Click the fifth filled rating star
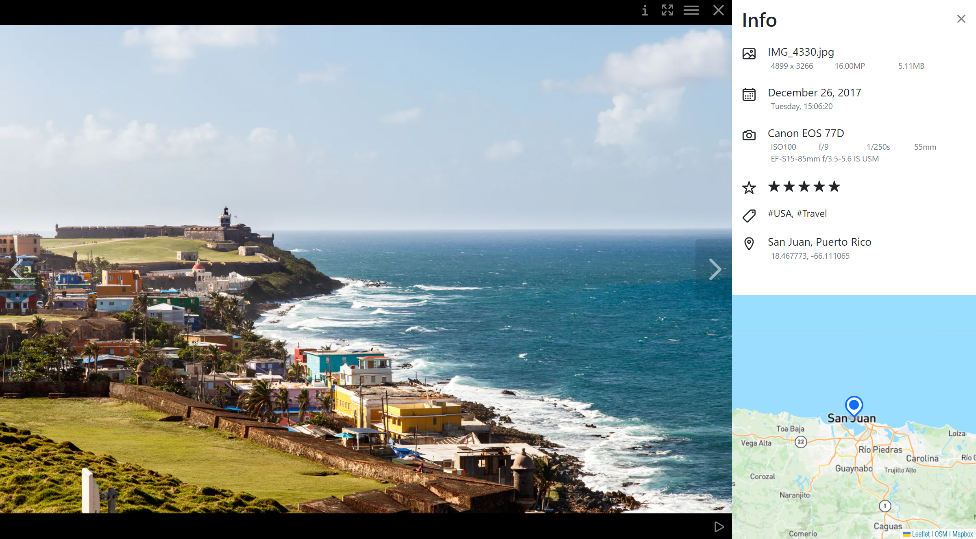976x539 pixels. tap(834, 186)
